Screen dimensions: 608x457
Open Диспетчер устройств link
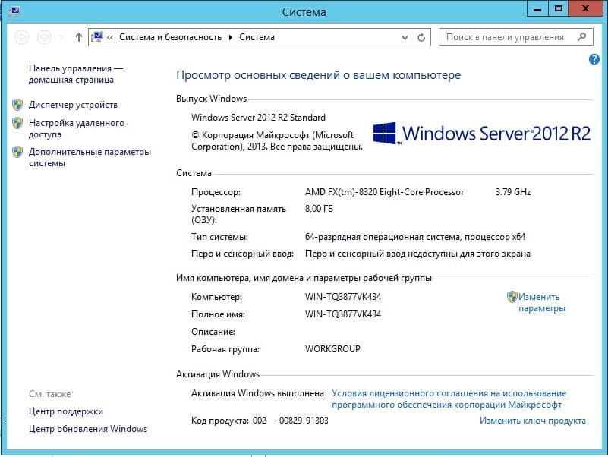point(73,105)
